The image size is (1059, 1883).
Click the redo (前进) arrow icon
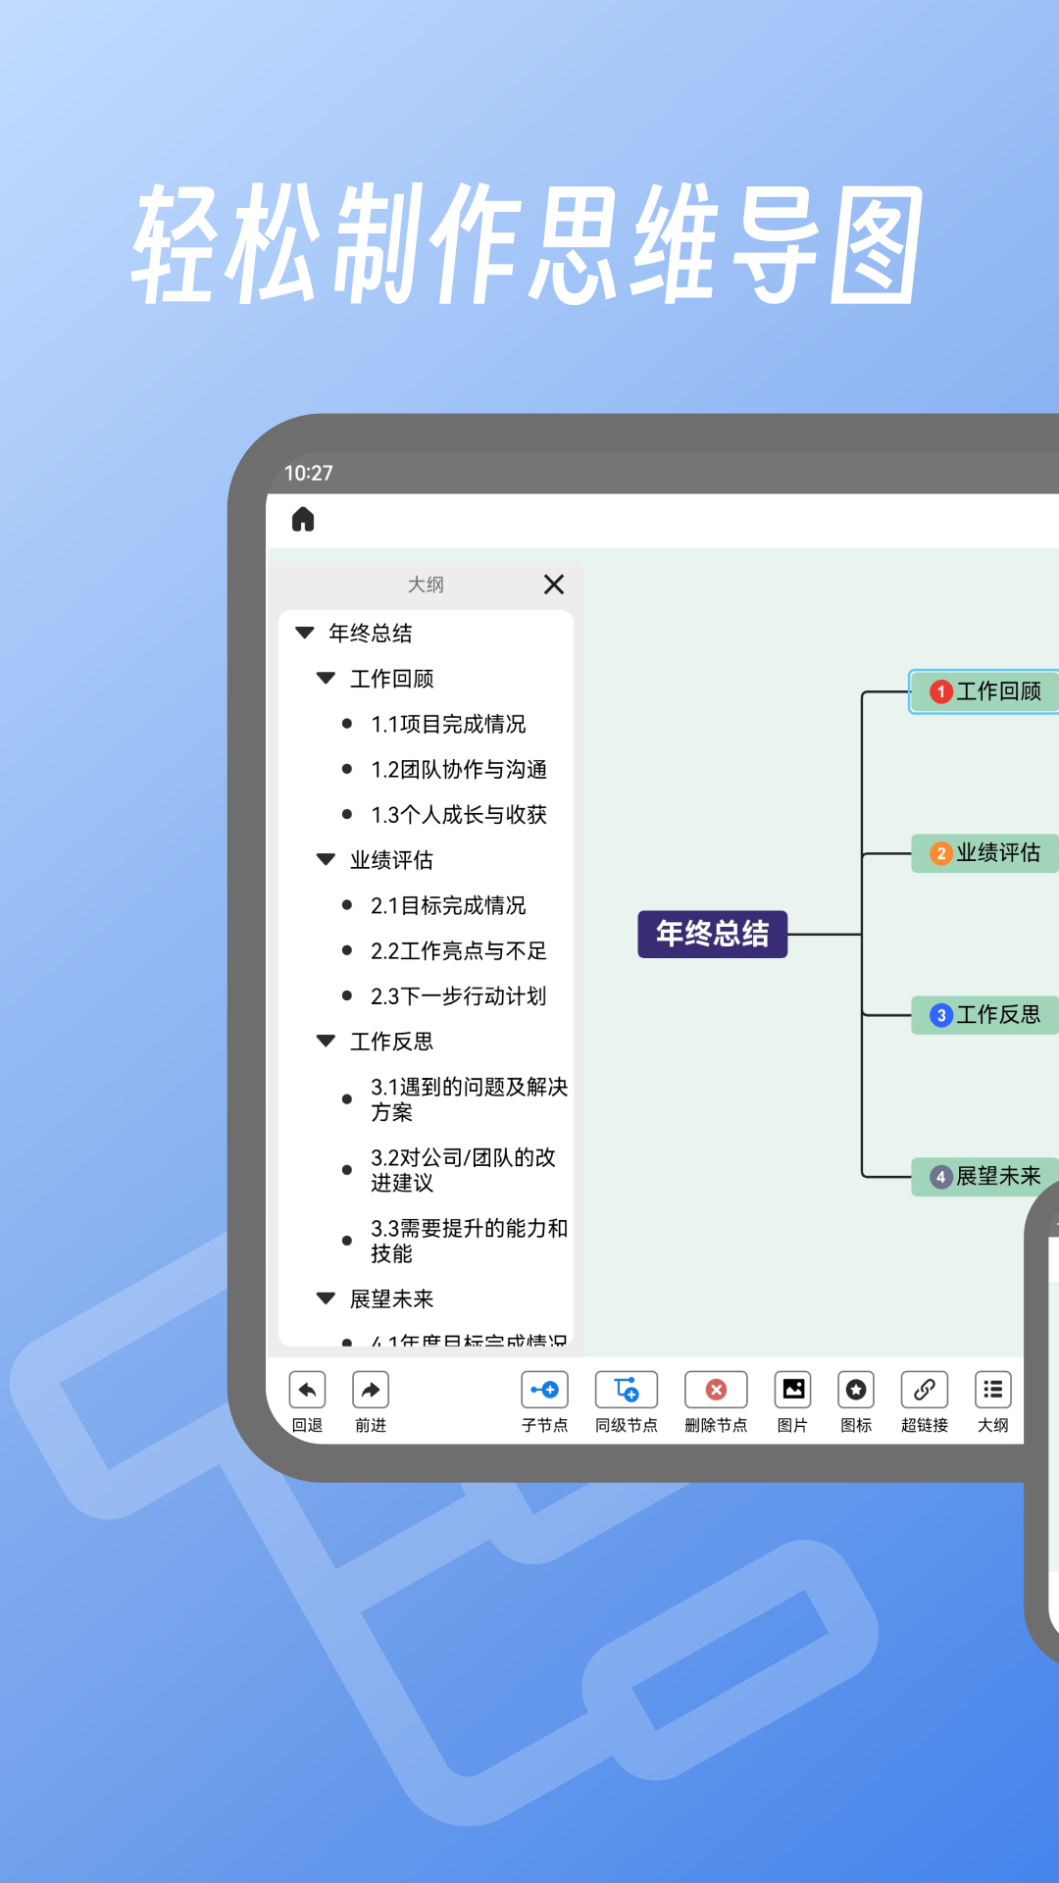[x=371, y=1390]
